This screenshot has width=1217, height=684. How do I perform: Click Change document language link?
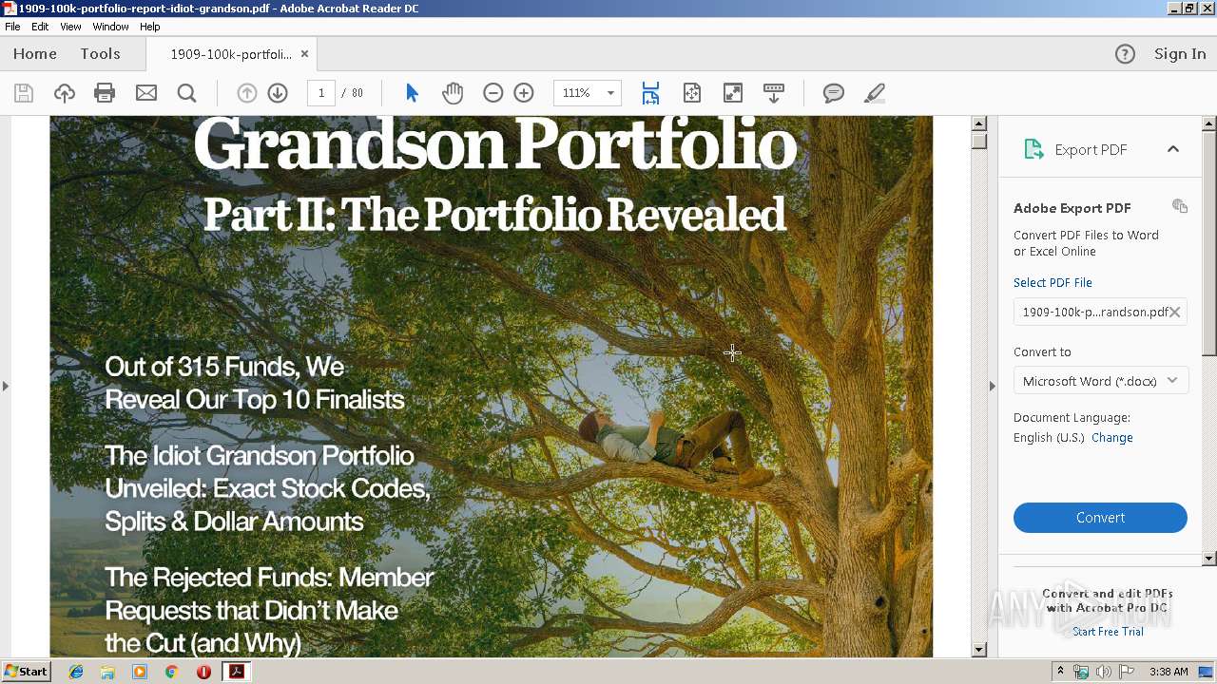pyautogui.click(x=1112, y=438)
